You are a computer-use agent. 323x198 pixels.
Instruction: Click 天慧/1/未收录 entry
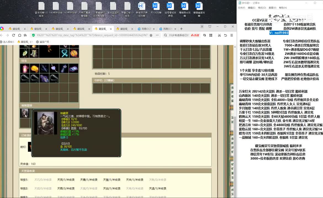pyautogui.click(x=112, y=180)
